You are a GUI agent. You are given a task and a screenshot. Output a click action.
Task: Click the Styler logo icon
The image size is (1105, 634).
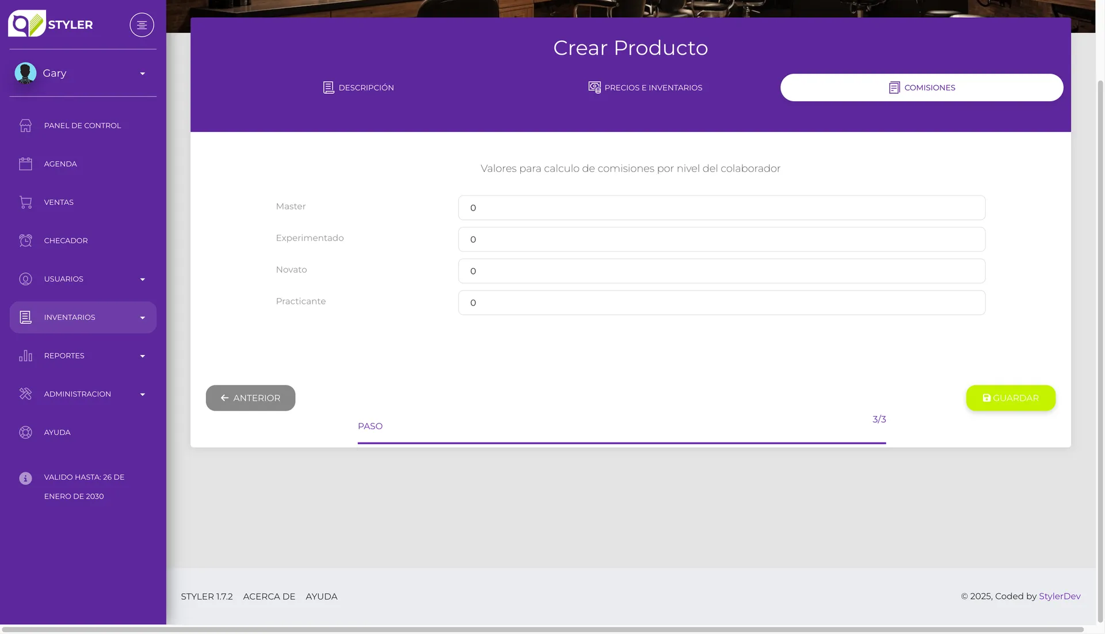click(26, 24)
